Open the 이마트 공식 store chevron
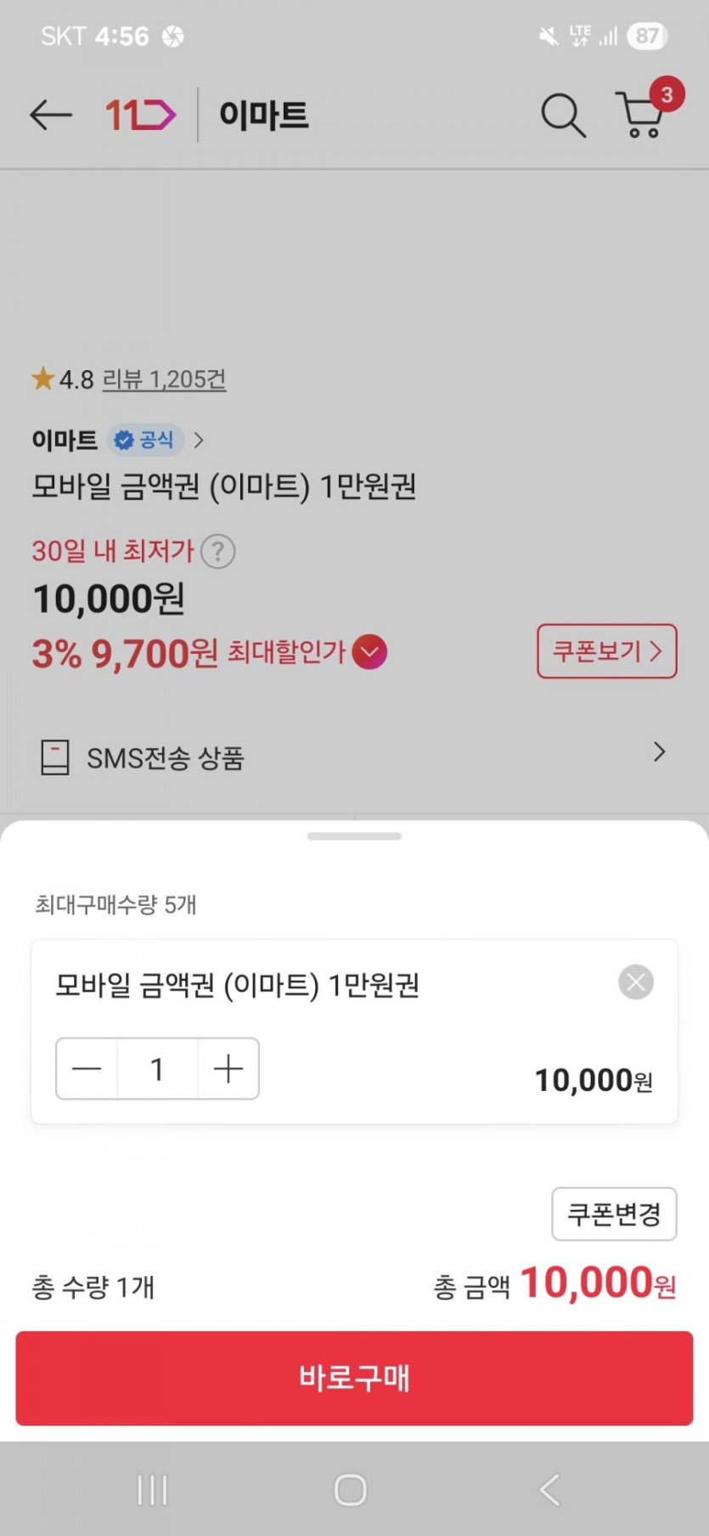709x1536 pixels. tap(199, 440)
